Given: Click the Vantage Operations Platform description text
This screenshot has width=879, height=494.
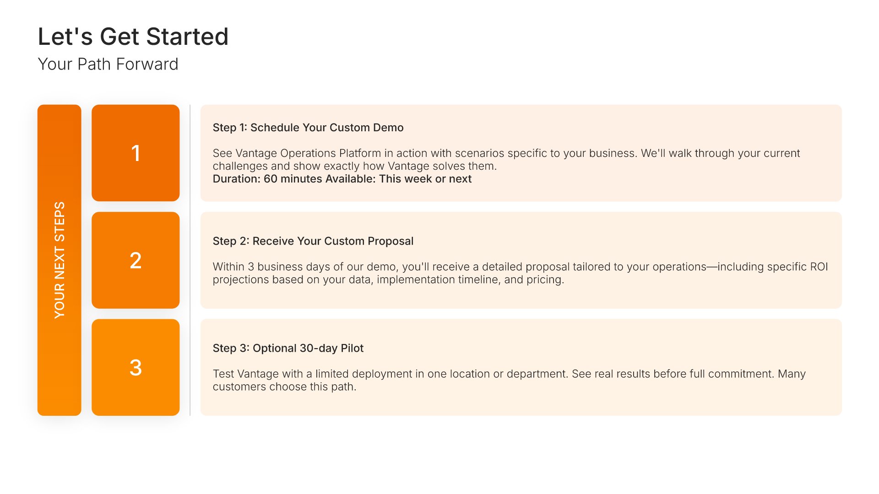Looking at the screenshot, I should click(x=506, y=153).
